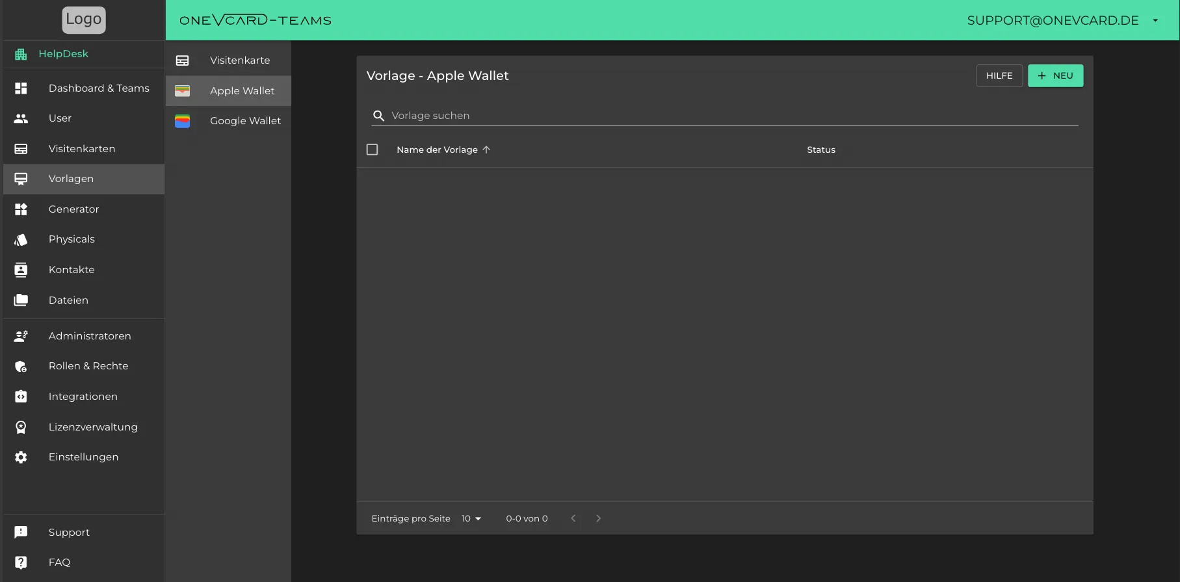Screen dimensions: 1180x582
Task: Click the Support chat-alert icon
Action: (21, 533)
